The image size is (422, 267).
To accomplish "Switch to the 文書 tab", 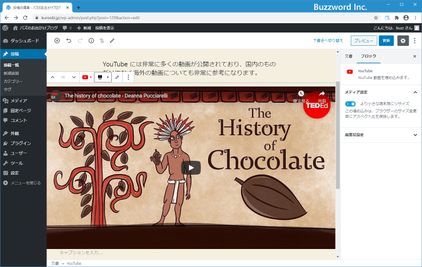I will [348, 56].
